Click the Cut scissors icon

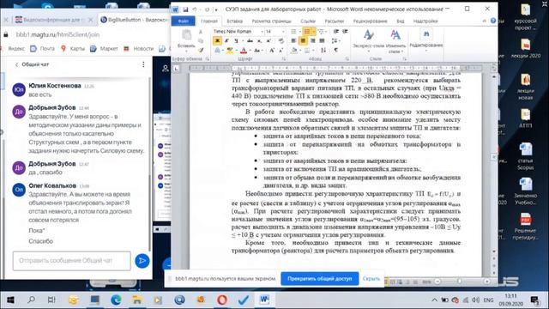pyautogui.click(x=201, y=33)
